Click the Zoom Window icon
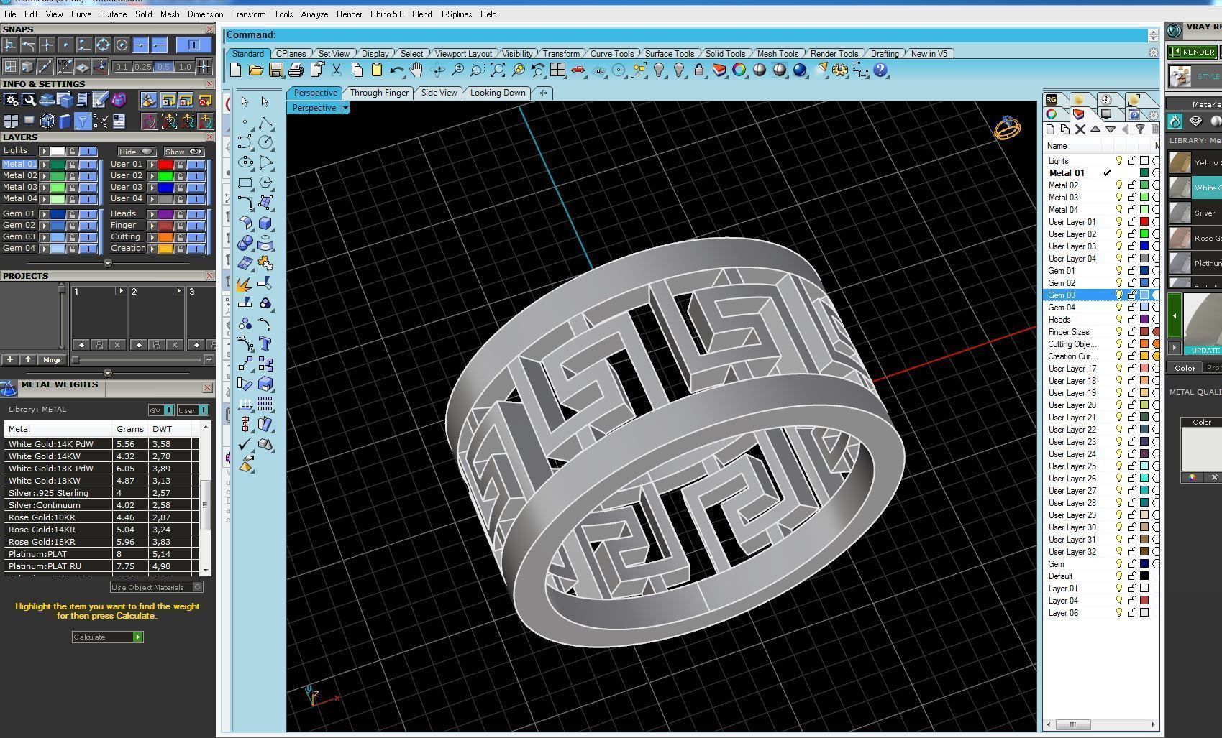 click(477, 70)
